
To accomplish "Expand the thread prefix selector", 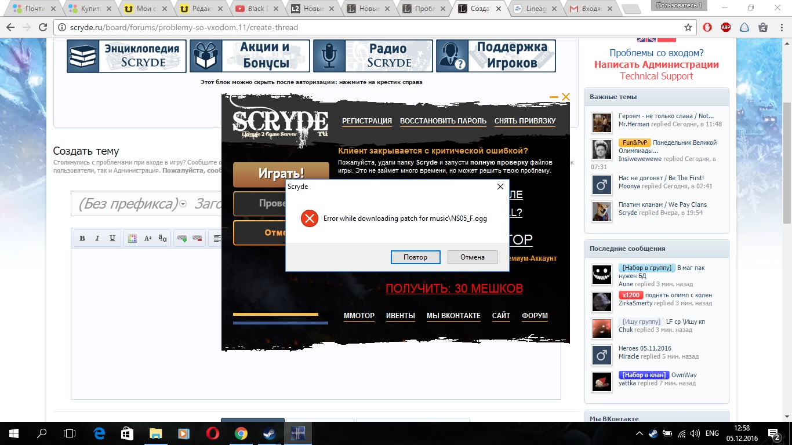I will pos(183,204).
